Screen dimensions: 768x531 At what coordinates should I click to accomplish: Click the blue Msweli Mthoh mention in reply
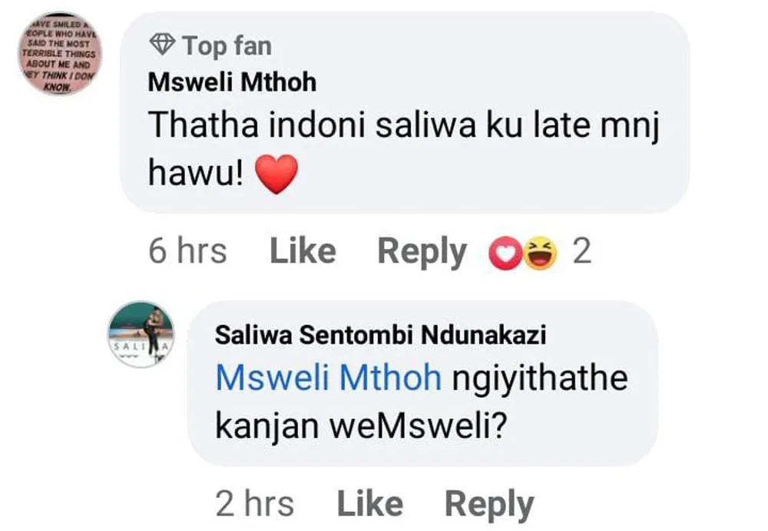328,378
